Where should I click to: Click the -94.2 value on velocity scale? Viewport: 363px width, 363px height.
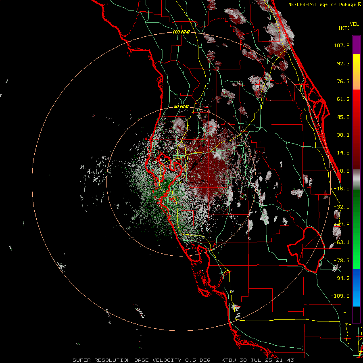click(342, 278)
